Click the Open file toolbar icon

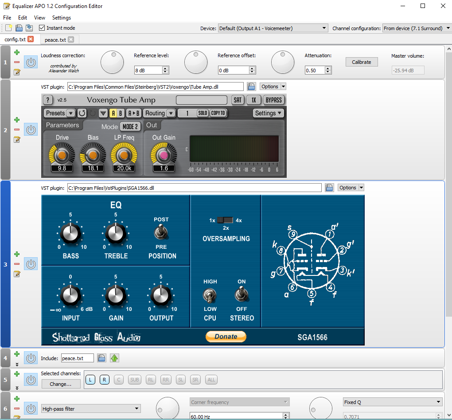point(19,27)
